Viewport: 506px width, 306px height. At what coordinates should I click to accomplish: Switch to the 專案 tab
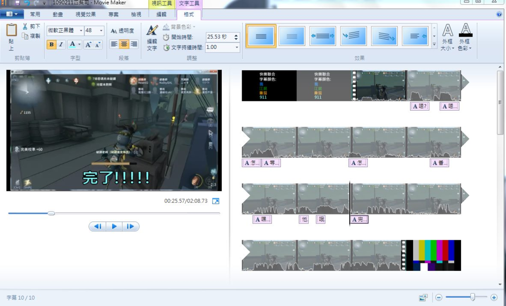point(113,14)
